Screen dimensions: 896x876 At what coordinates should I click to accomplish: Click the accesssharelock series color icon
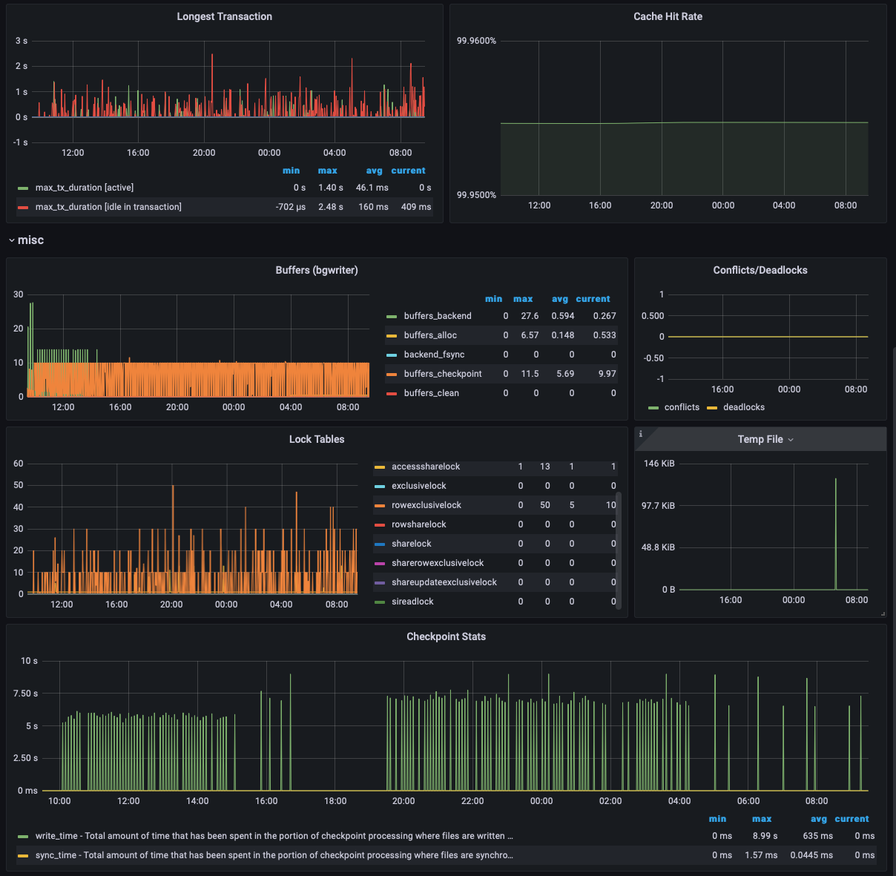click(x=380, y=467)
